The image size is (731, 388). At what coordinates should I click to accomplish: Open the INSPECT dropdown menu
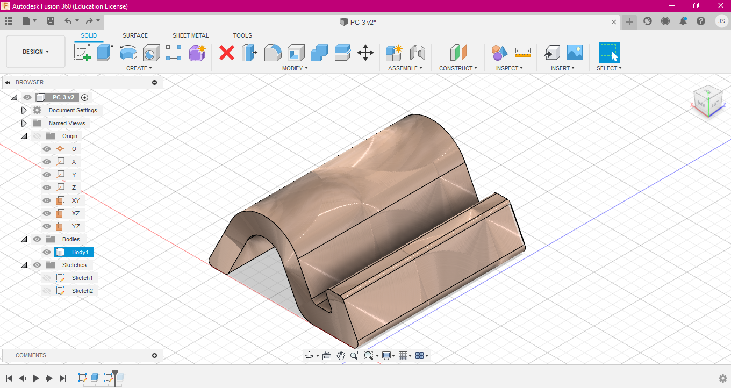point(510,68)
